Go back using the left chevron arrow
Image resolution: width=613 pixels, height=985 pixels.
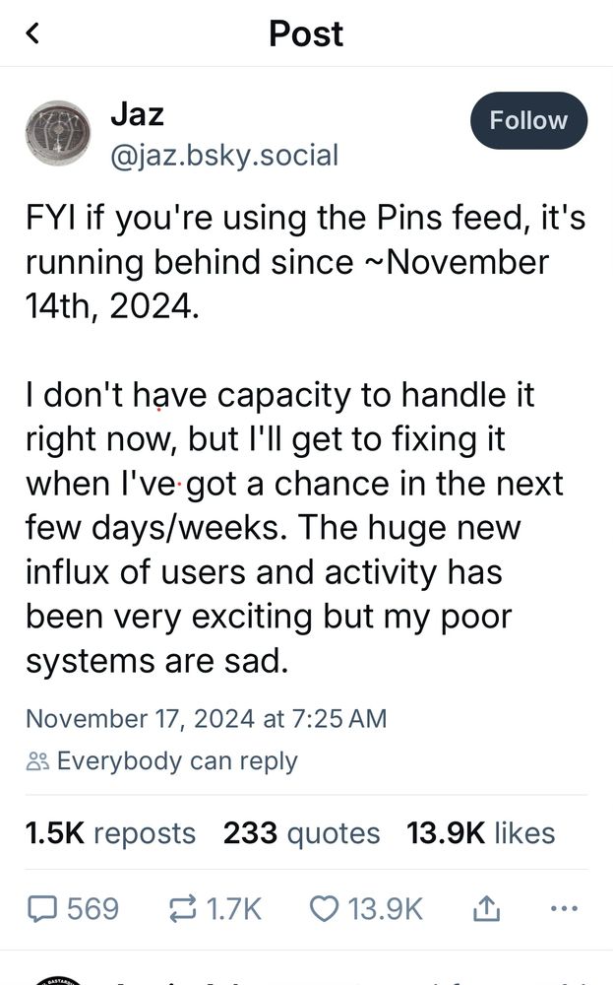(32, 33)
